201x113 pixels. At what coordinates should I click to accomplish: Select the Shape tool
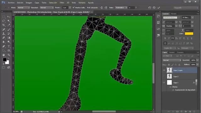click(x=9, y=51)
